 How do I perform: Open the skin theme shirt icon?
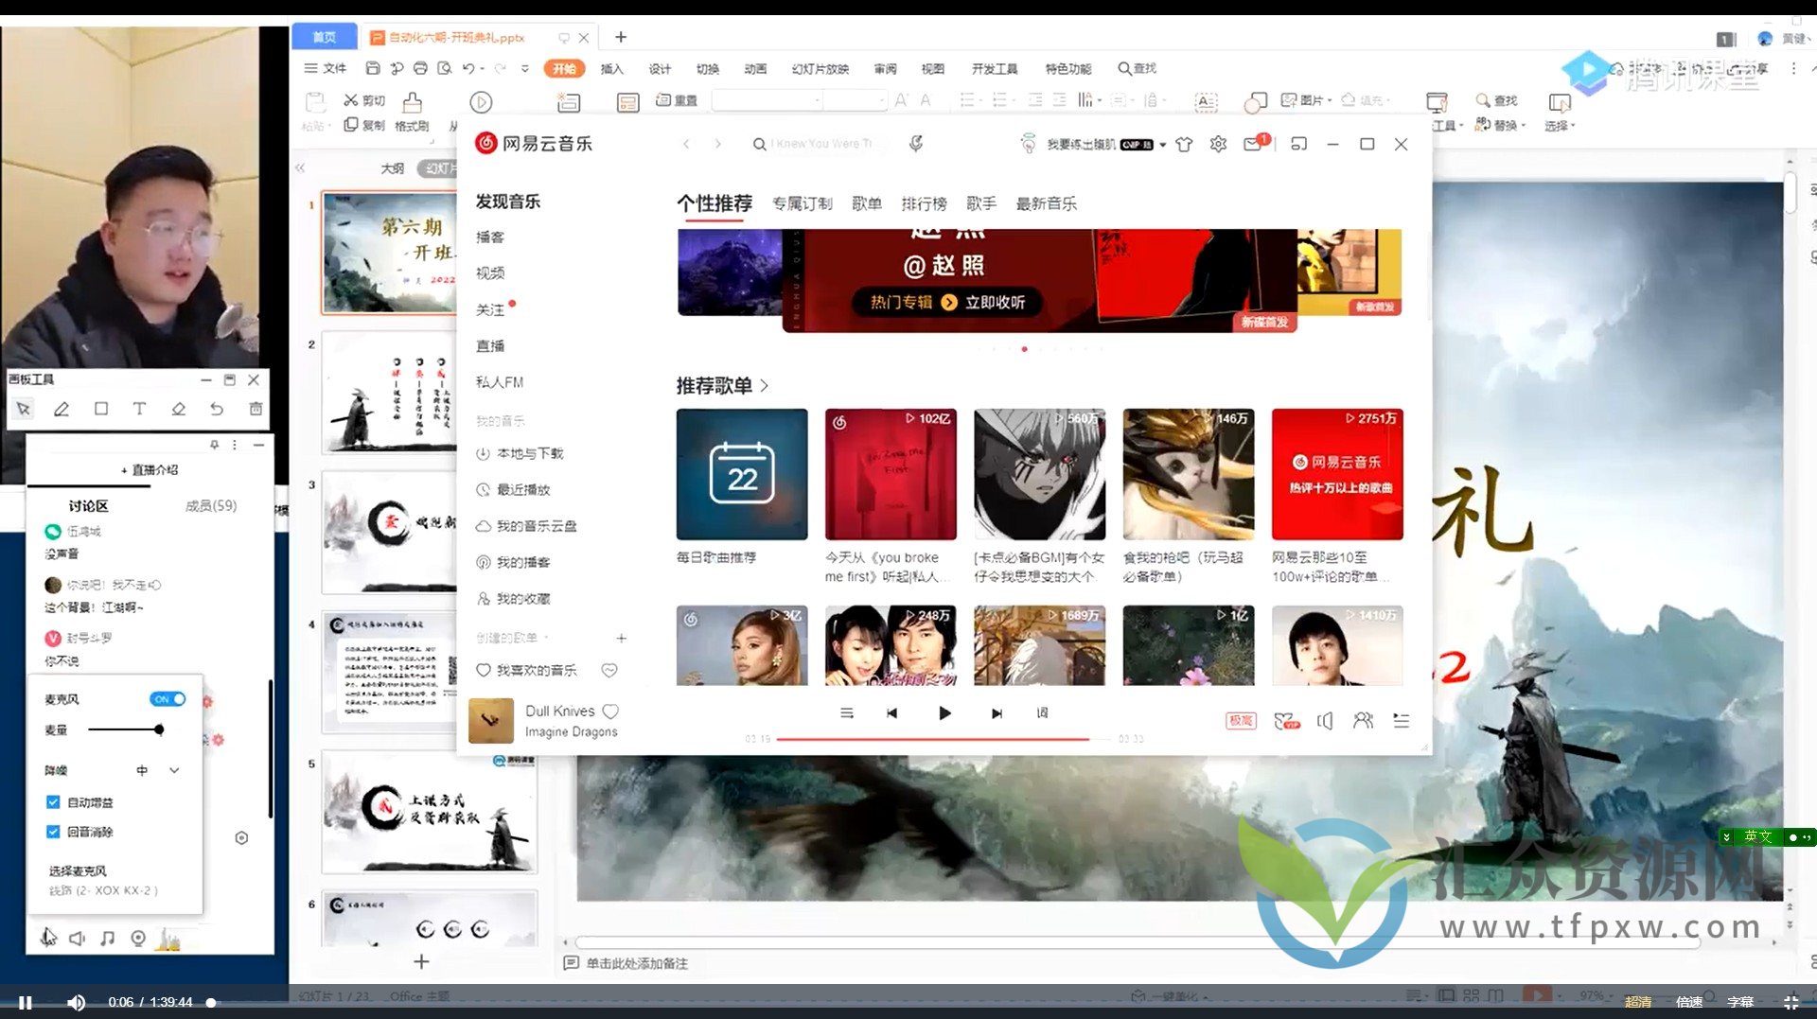[x=1184, y=144]
